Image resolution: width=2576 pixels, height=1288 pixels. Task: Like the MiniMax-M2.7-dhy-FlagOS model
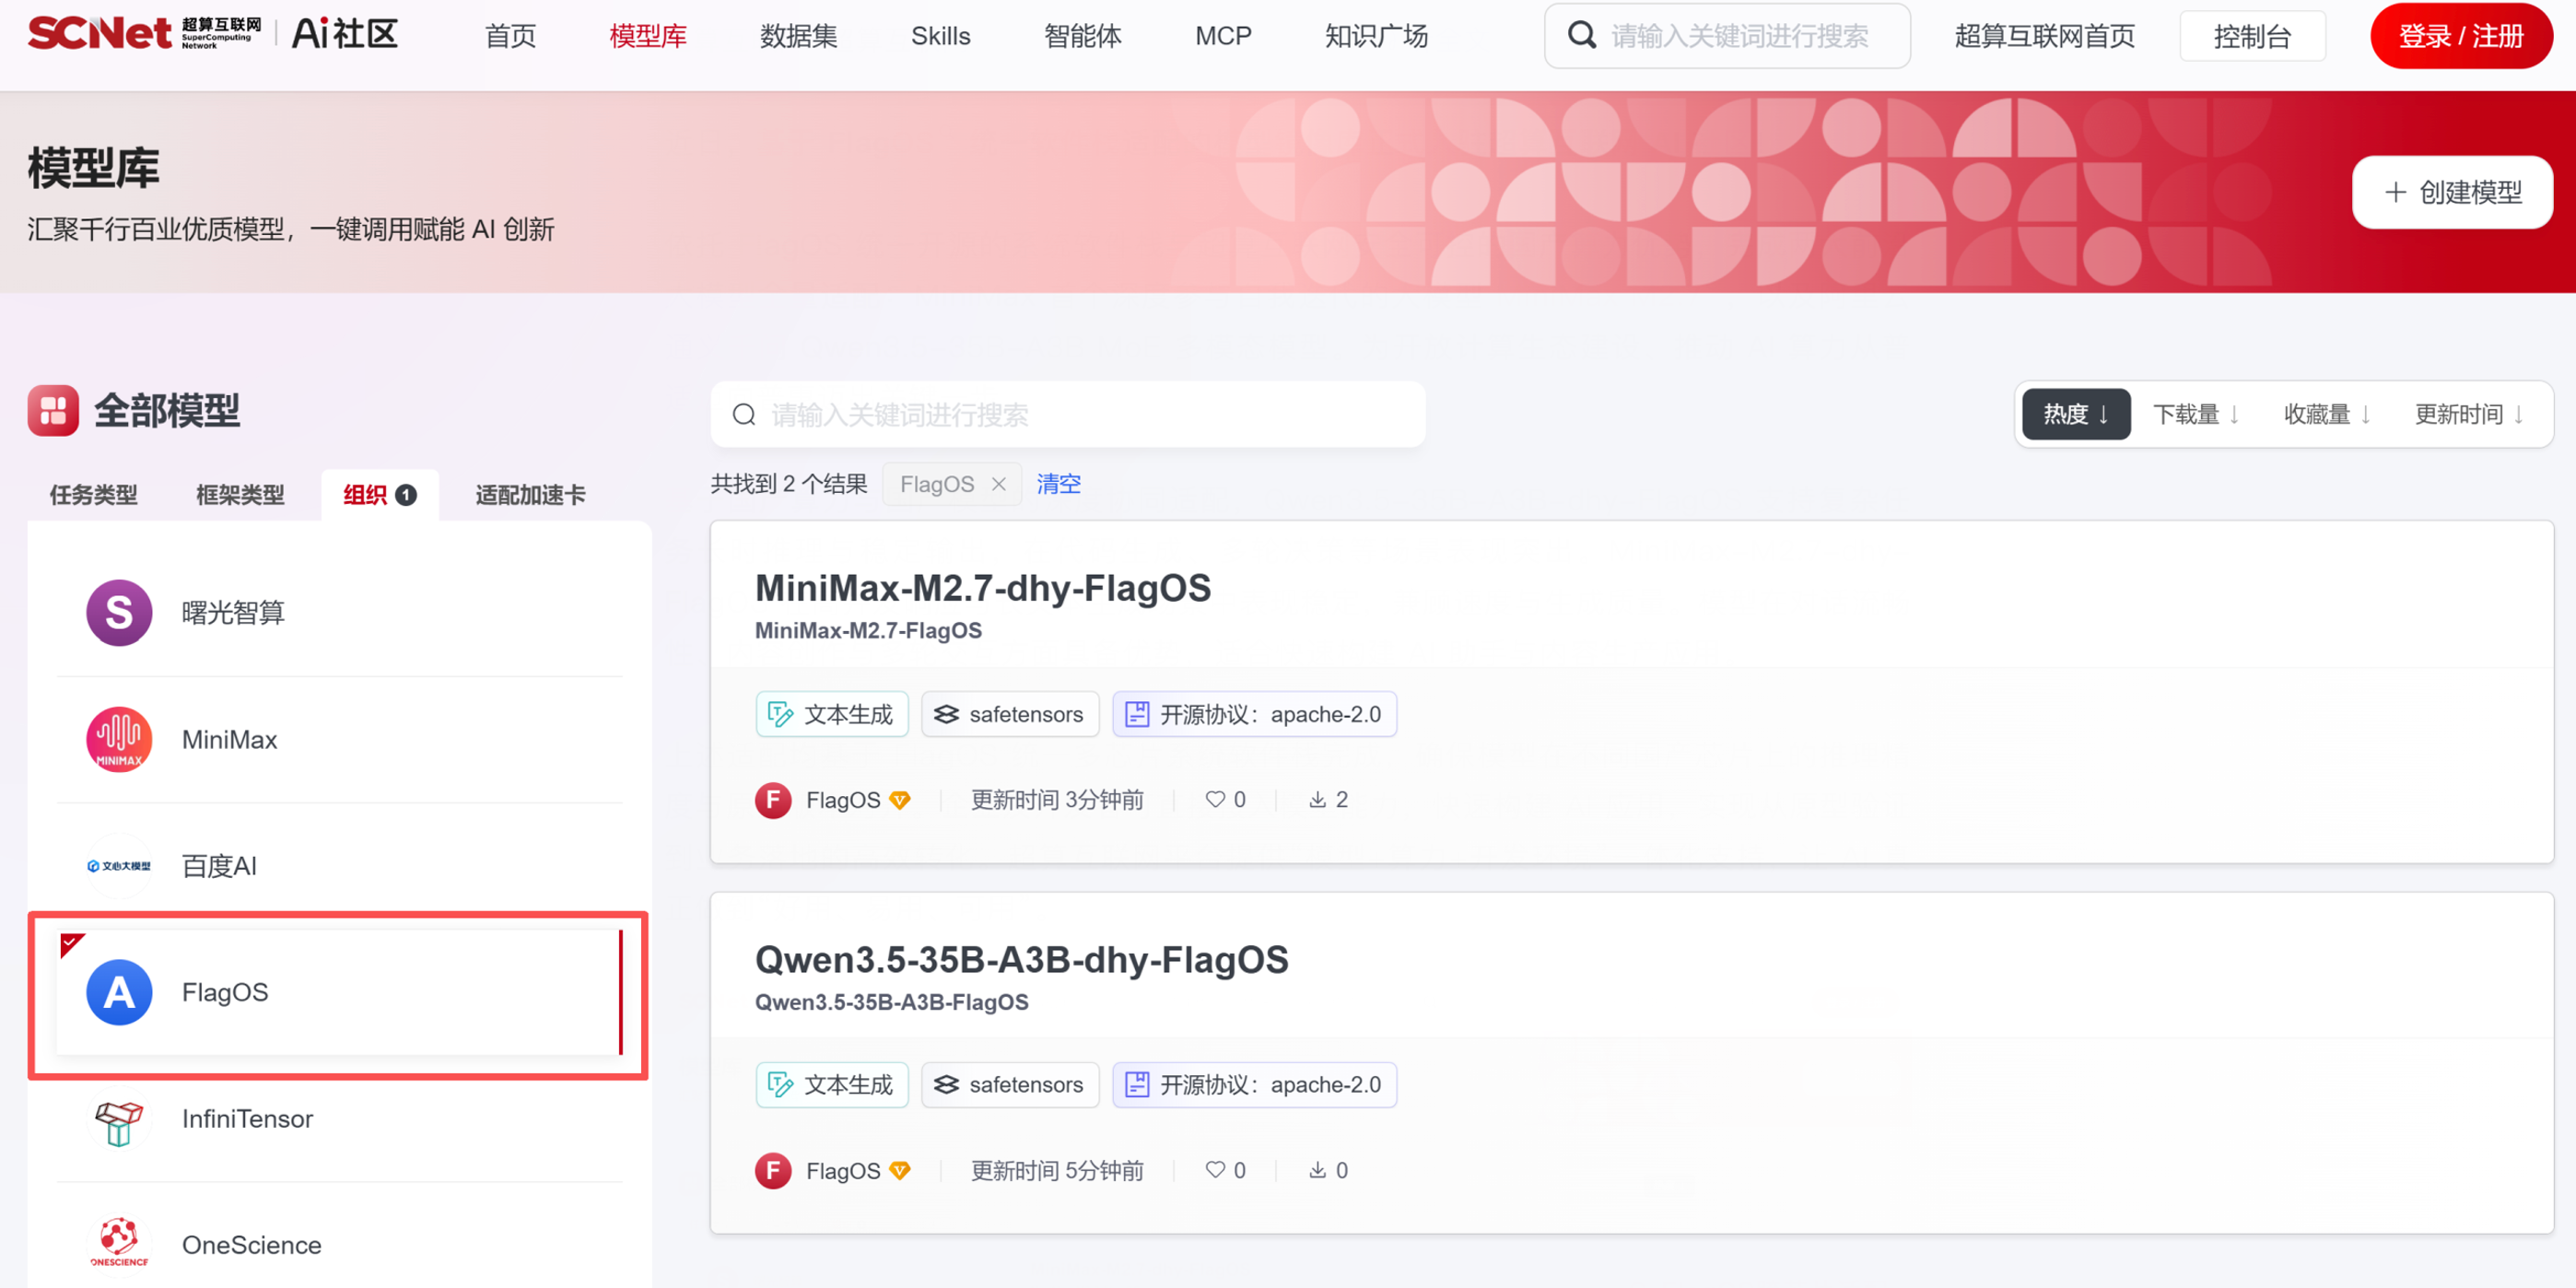(1215, 800)
